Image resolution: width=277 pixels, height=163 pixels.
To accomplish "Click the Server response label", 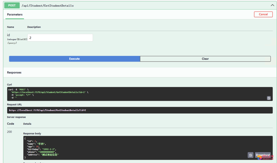I will coord(17,117).
